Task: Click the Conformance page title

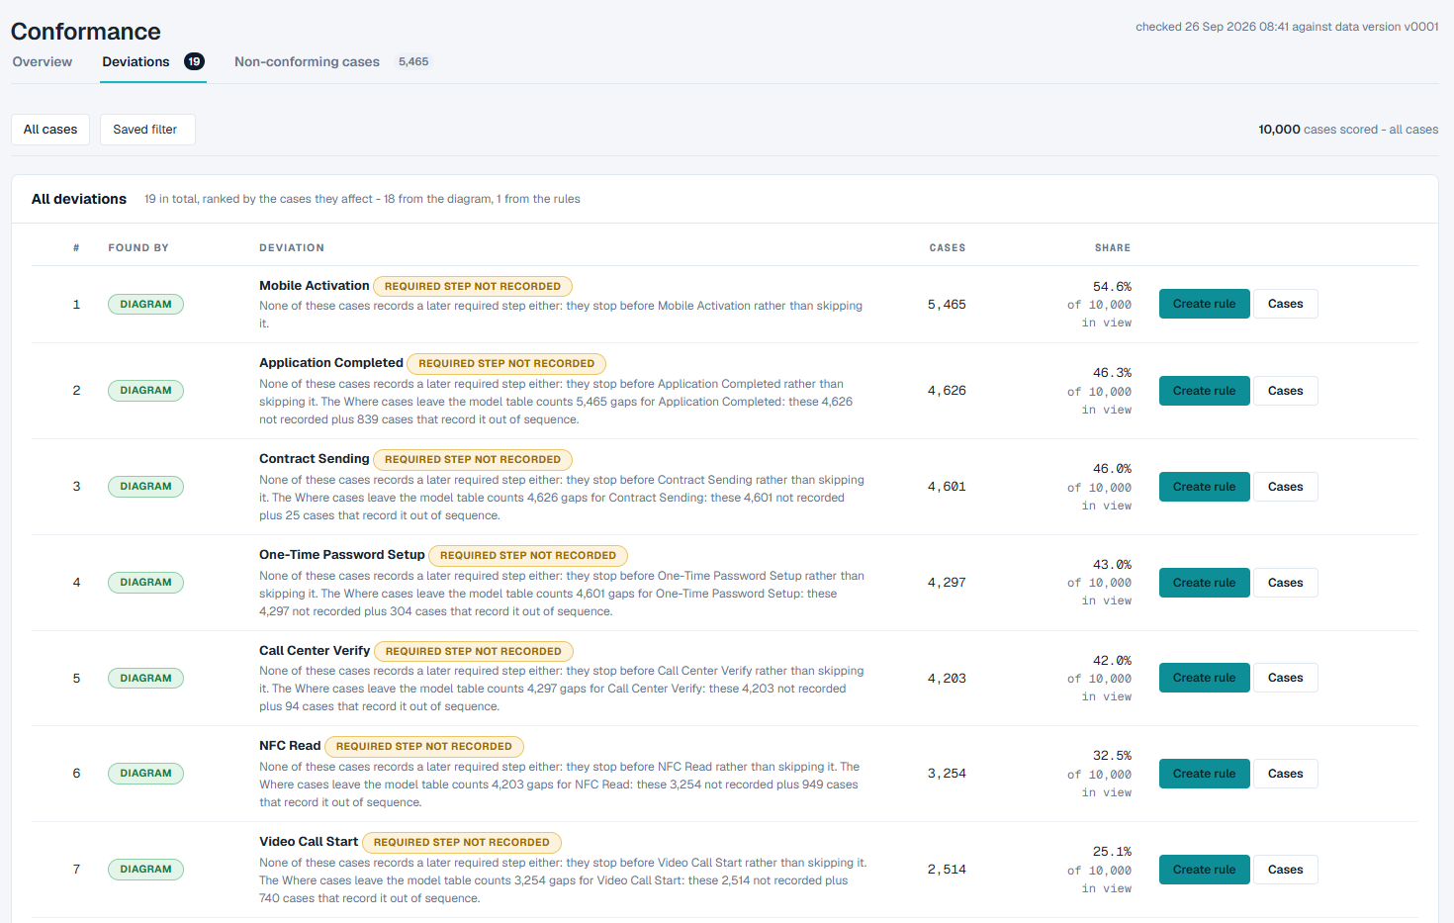Action: (x=86, y=32)
